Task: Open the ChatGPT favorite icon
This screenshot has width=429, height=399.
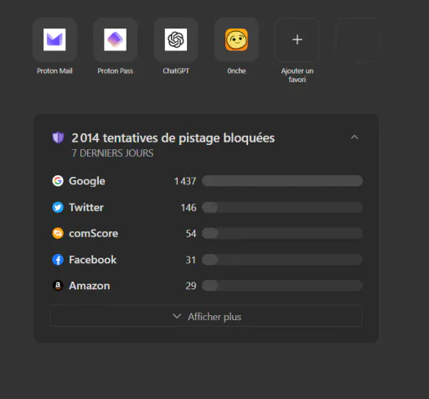Action: tap(176, 39)
